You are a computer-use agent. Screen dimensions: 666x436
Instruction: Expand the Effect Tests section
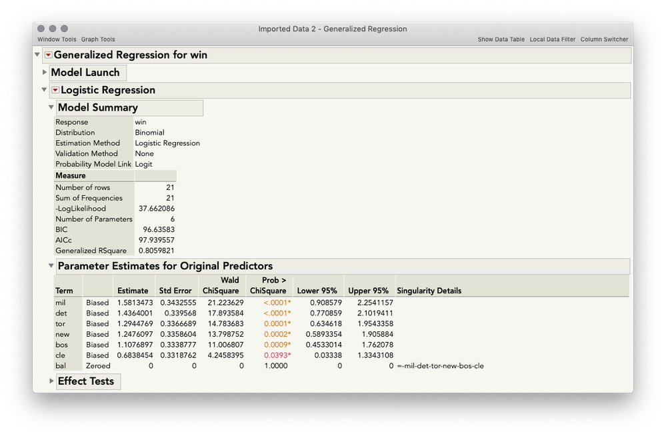(51, 381)
